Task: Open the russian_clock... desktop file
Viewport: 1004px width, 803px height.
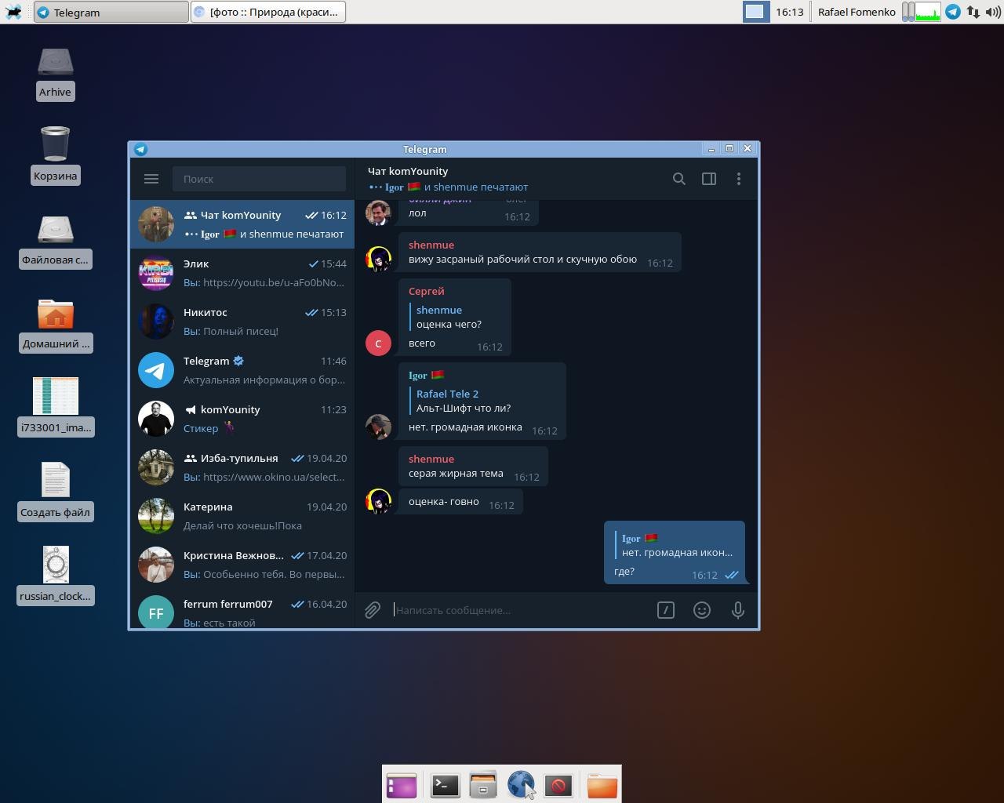Action: 55,575
